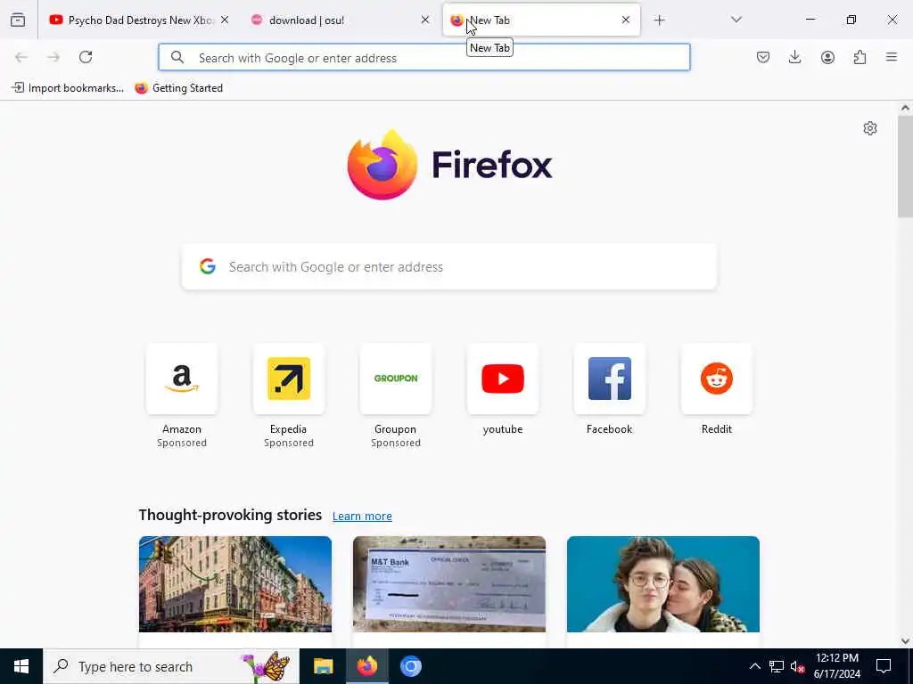Viewport: 913px width, 684px height.
Task: Open the network icon in system tray
Action: [x=777, y=666]
